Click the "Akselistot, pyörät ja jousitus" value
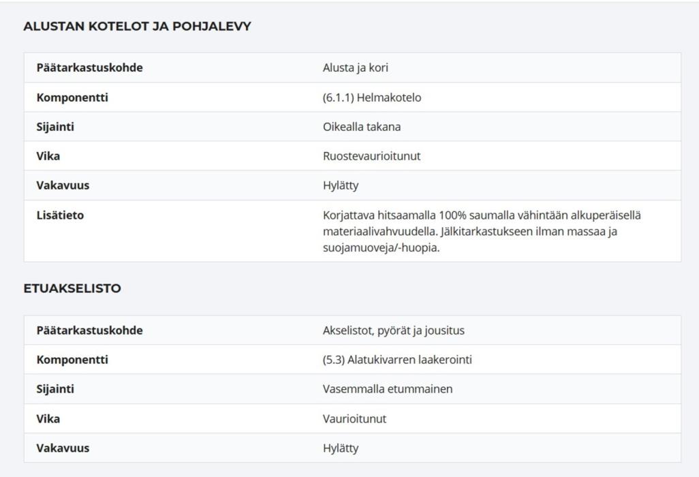The width and height of the screenshot is (699, 477). click(x=393, y=330)
